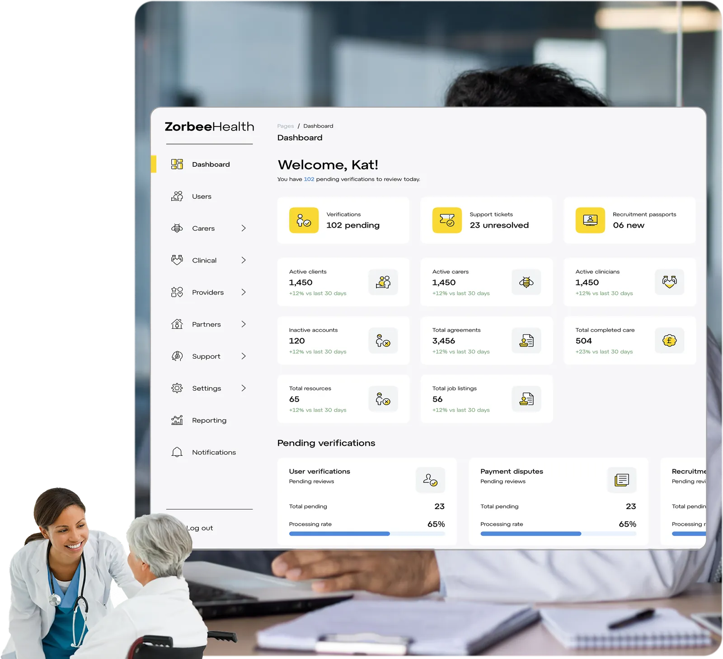Click the Total job listings icon

pyautogui.click(x=526, y=399)
